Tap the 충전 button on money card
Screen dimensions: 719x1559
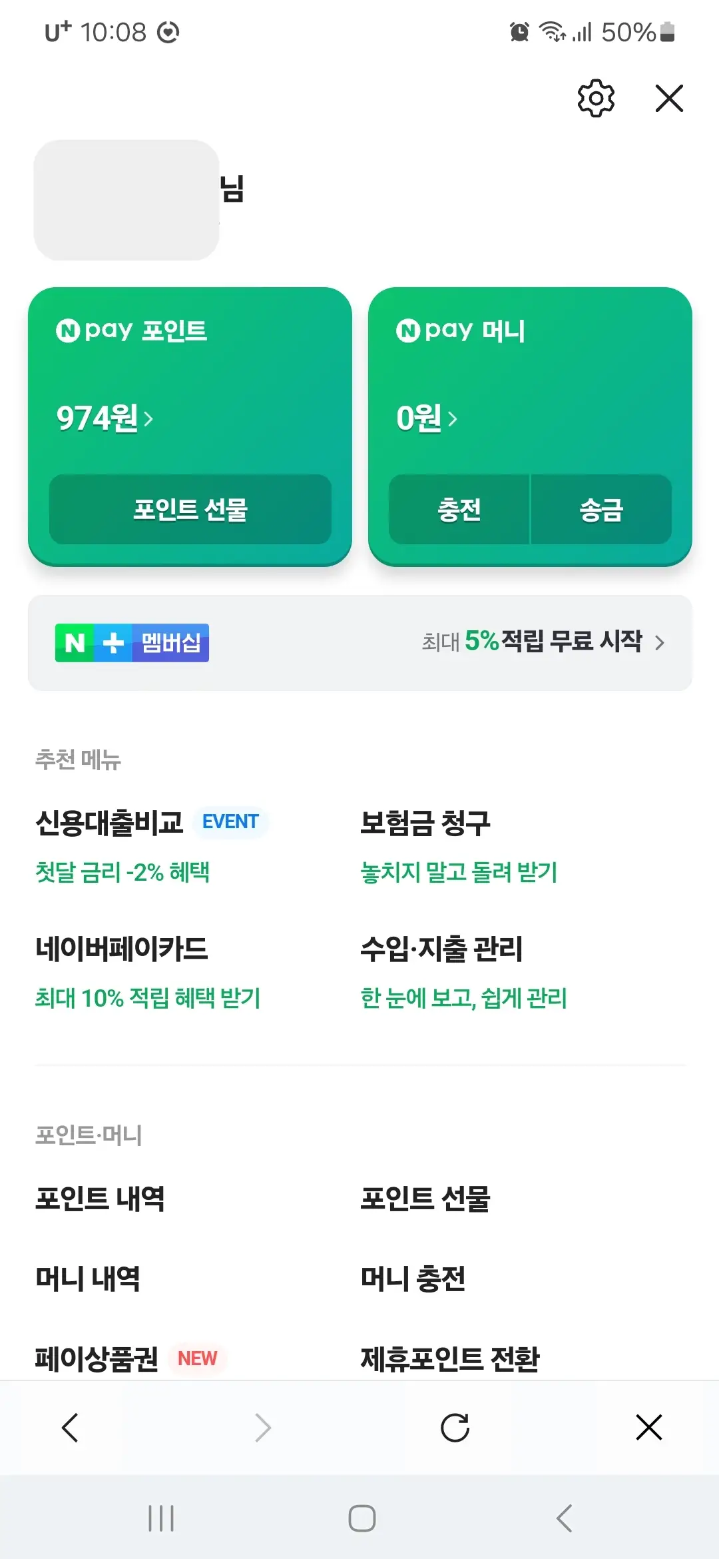coord(459,510)
